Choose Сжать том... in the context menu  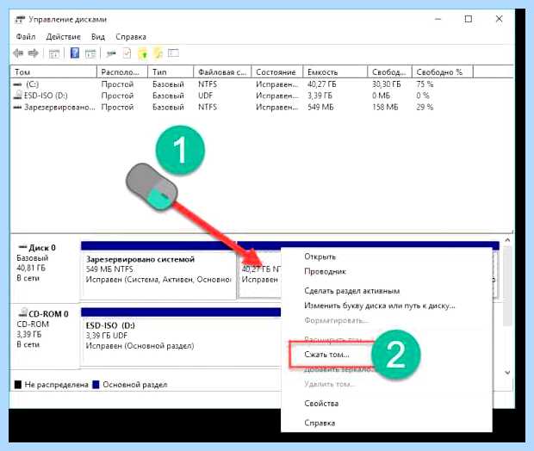click(x=326, y=355)
